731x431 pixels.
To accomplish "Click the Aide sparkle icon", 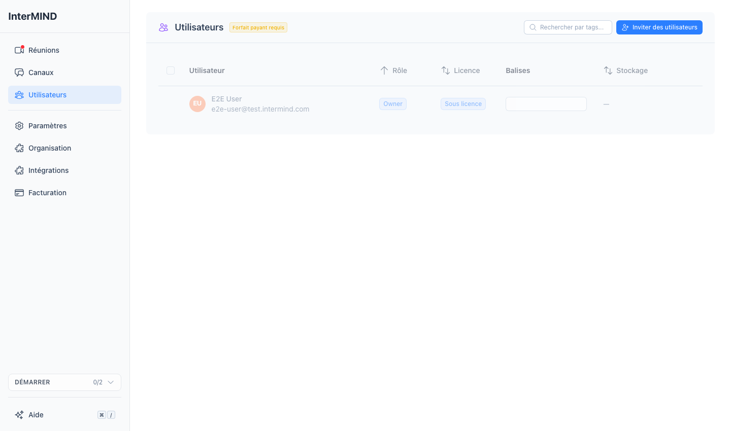I will 19,415.
